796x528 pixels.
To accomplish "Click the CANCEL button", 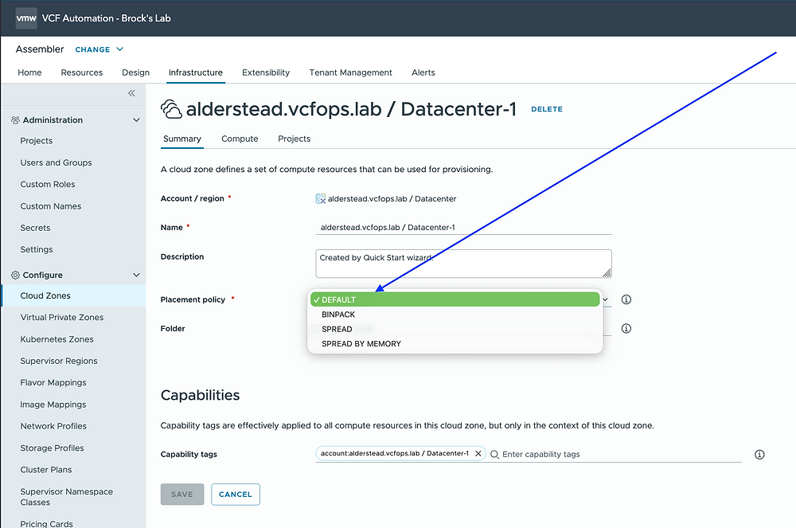I will coord(236,495).
